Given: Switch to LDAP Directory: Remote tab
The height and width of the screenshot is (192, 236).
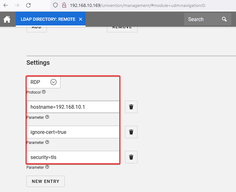Looking at the screenshot, I should [48, 19].
